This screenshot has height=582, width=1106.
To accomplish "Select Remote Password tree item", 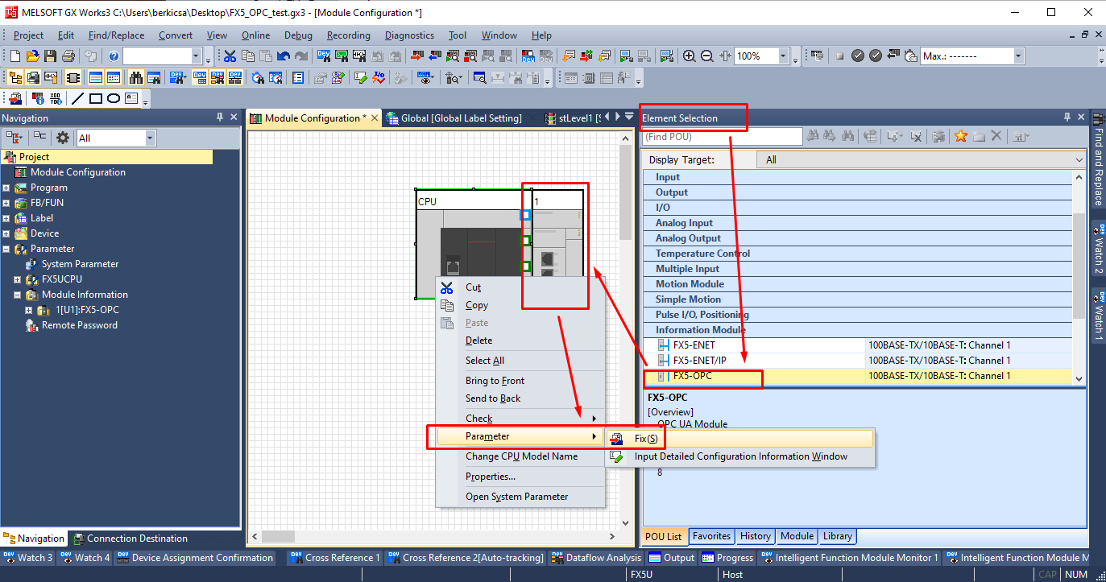I will (x=79, y=325).
